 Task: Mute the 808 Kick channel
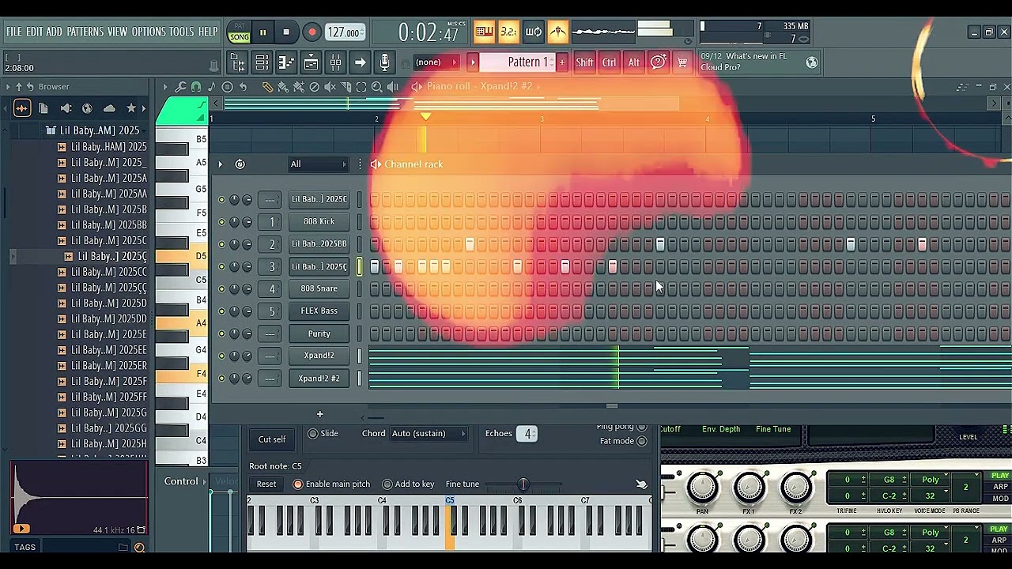[x=221, y=222]
